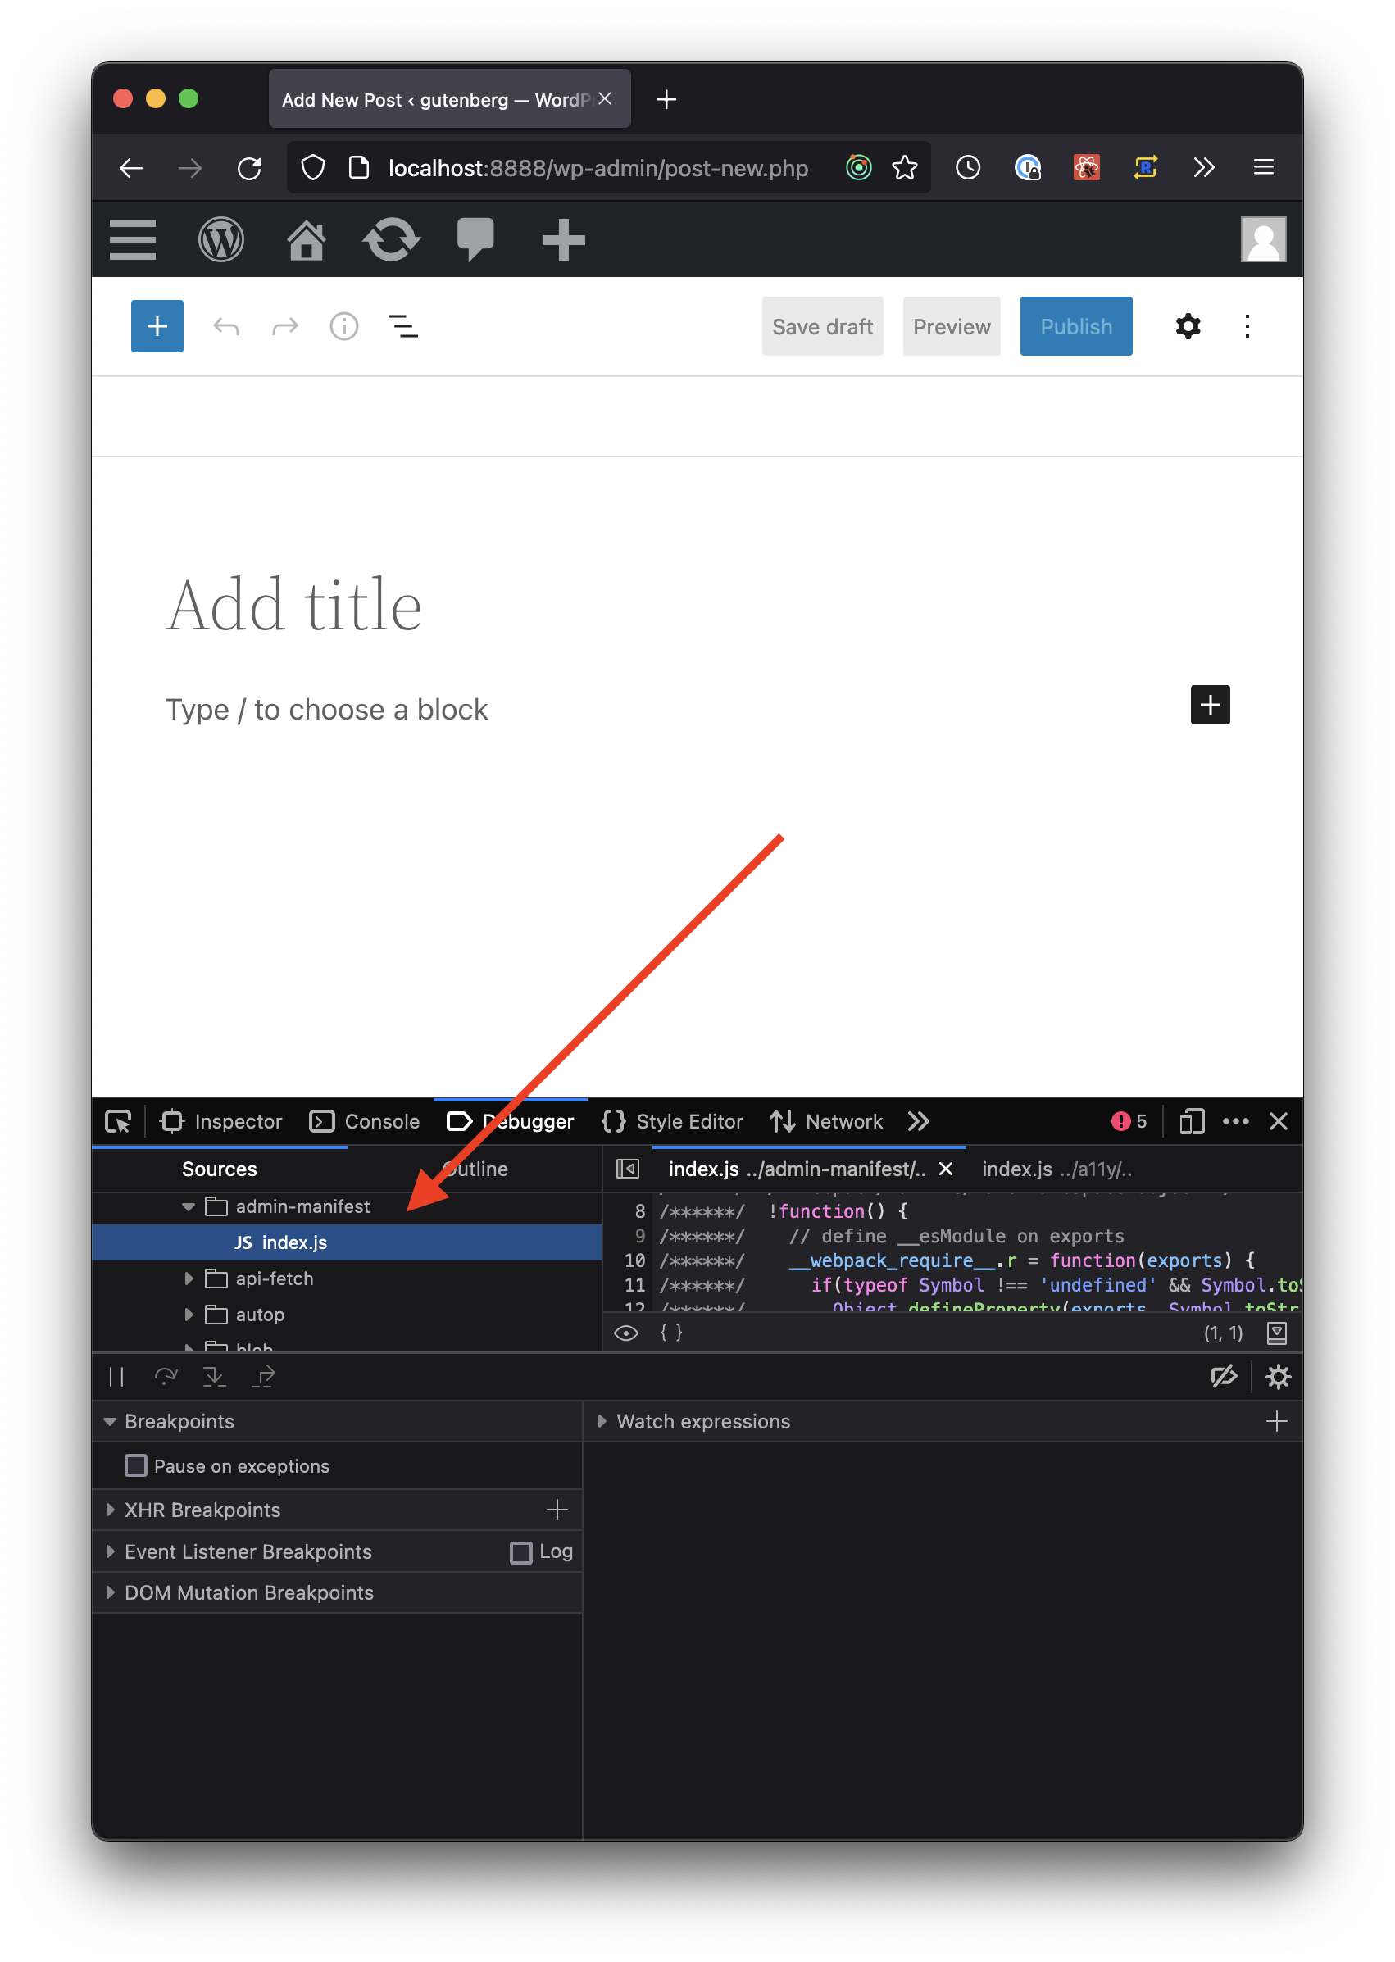Image resolution: width=1395 pixels, height=1962 pixels.
Task: Open debugger settings gear
Action: (x=1278, y=1377)
